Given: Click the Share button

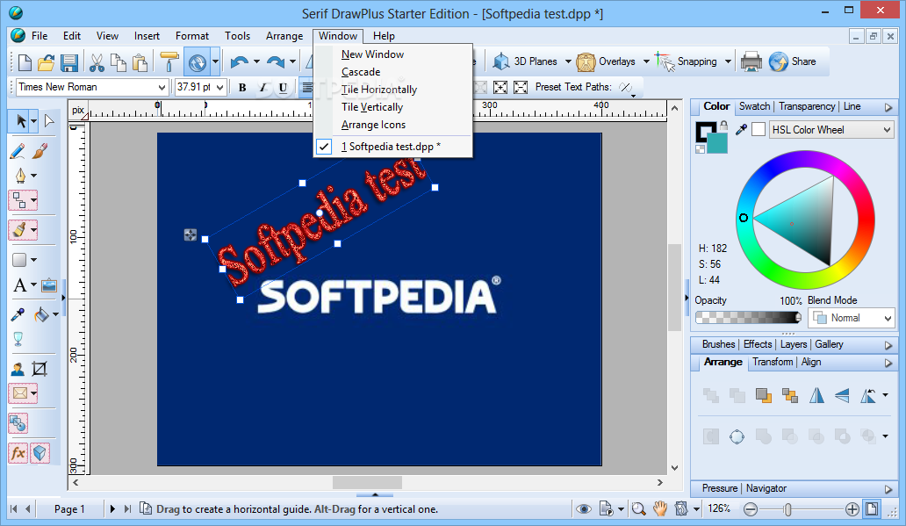Looking at the screenshot, I should [x=792, y=61].
